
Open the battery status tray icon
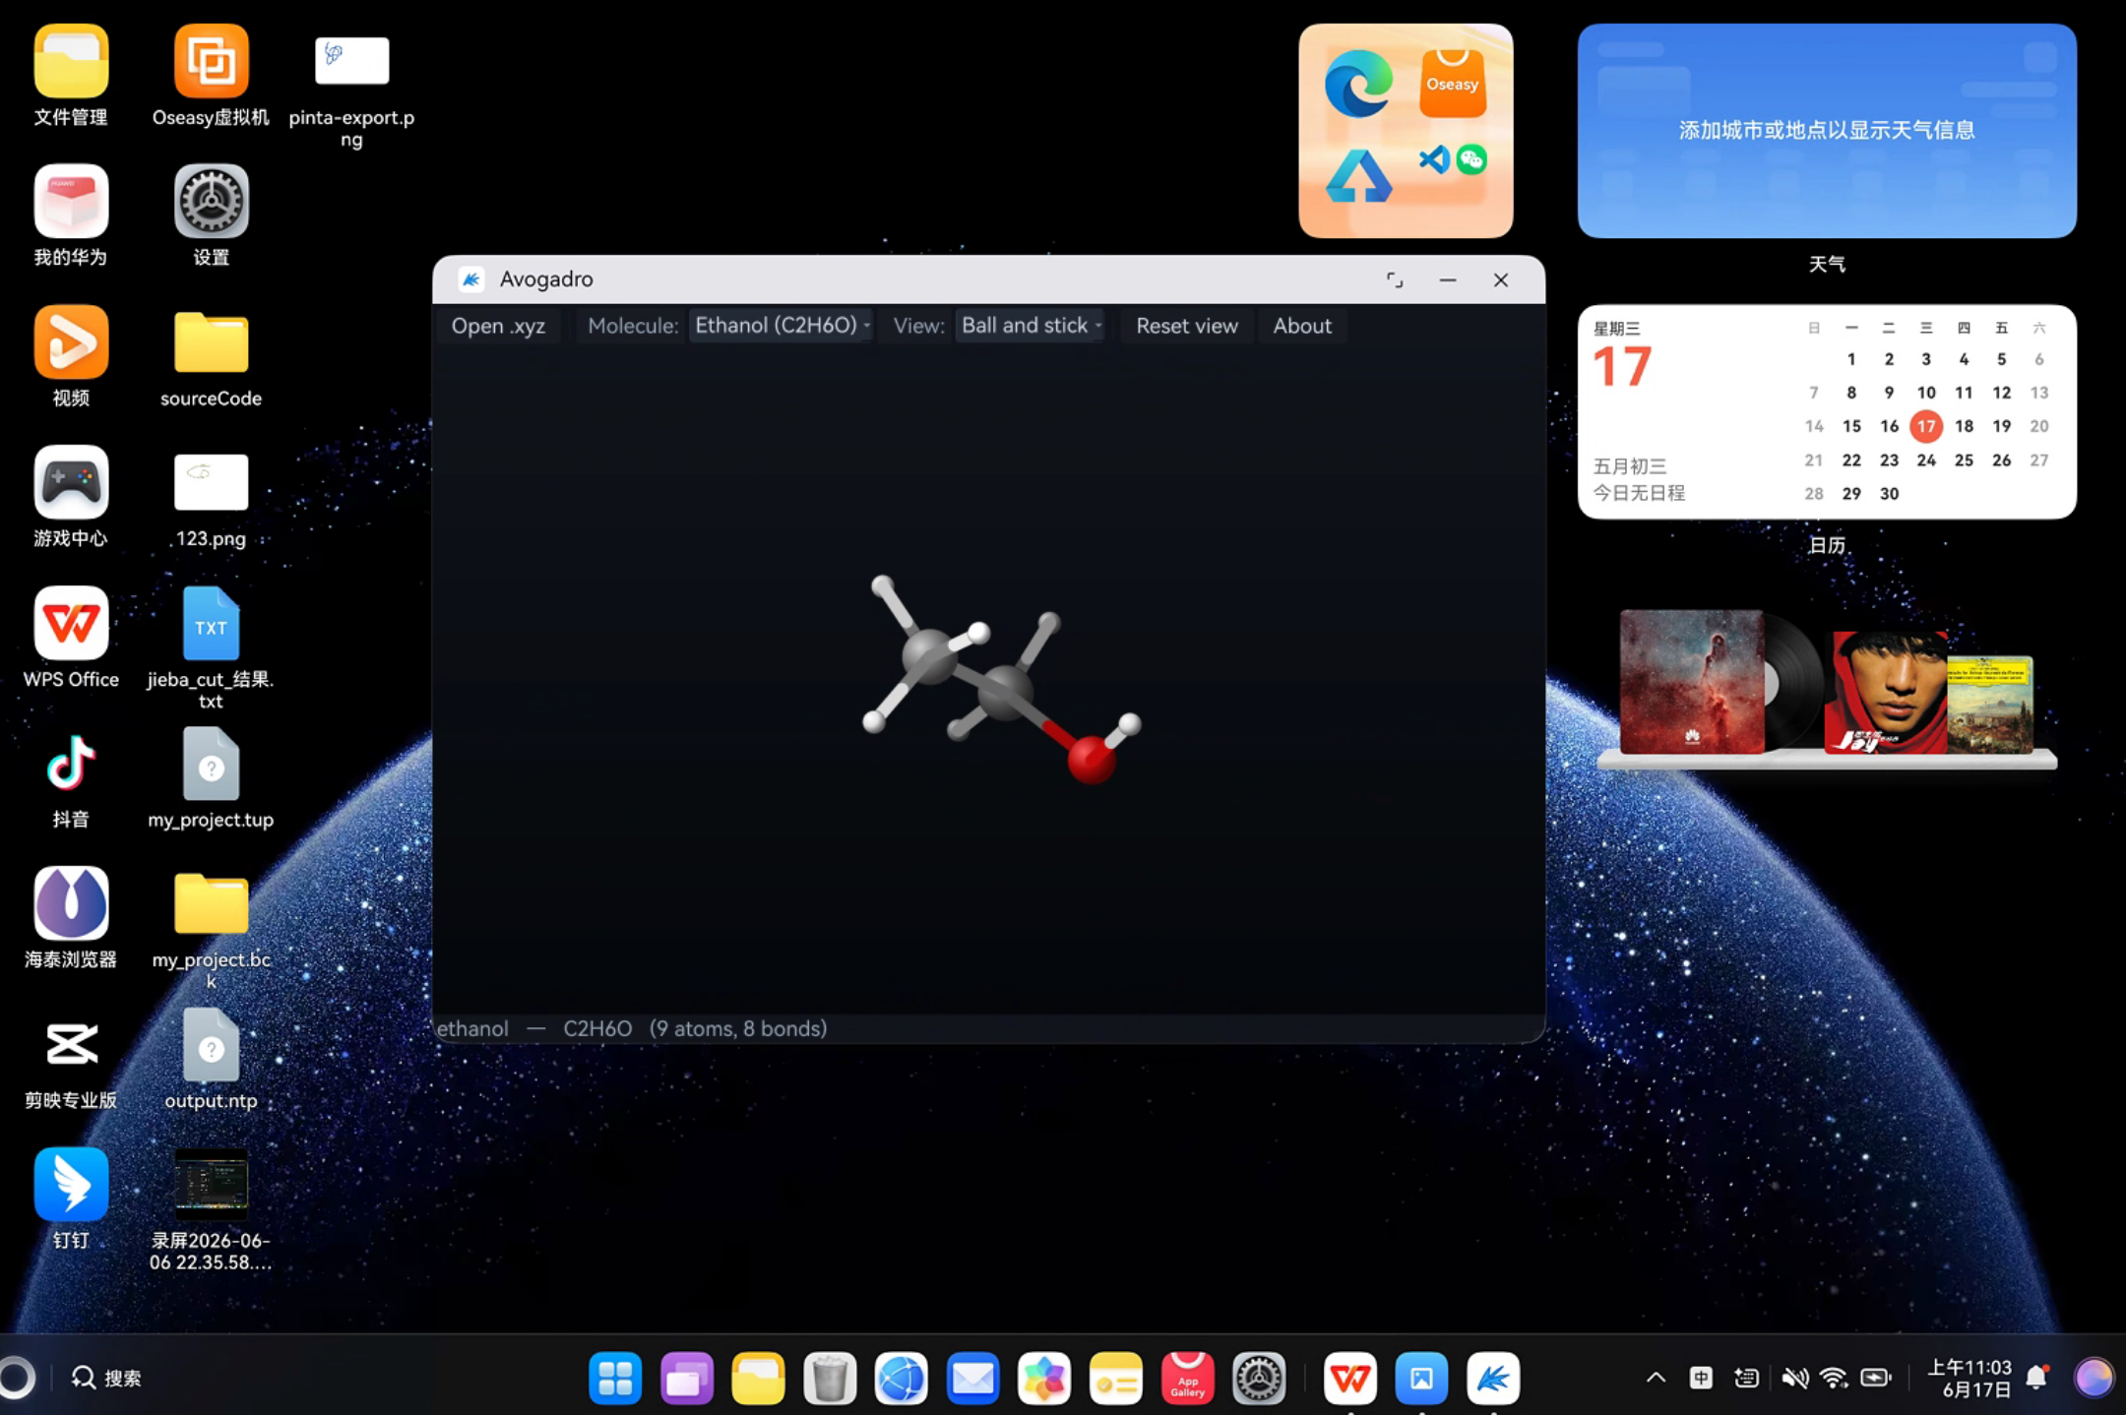click(x=1876, y=1378)
